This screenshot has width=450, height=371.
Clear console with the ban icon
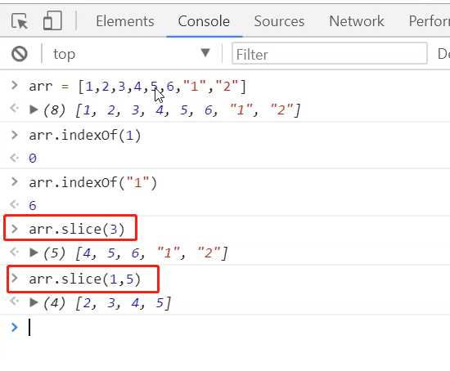20,54
